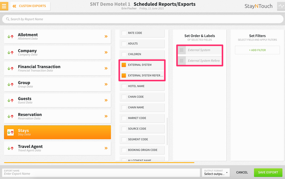The image size is (285, 179).
Task: Click Save Export button
Action: tap(268, 173)
